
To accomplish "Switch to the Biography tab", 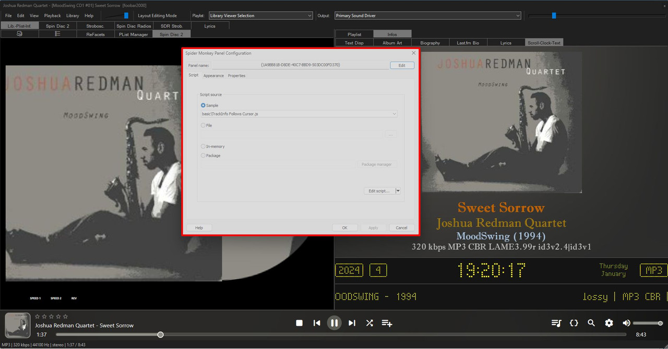I will [x=430, y=43].
